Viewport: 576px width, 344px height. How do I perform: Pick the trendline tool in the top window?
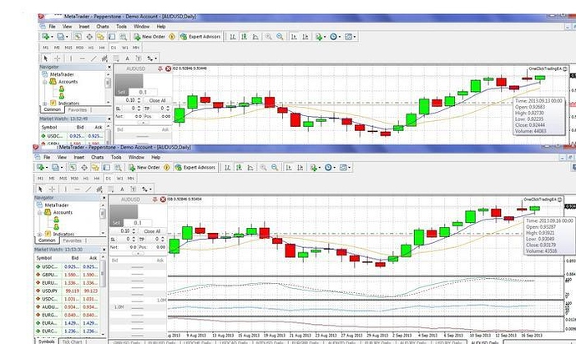point(93,58)
